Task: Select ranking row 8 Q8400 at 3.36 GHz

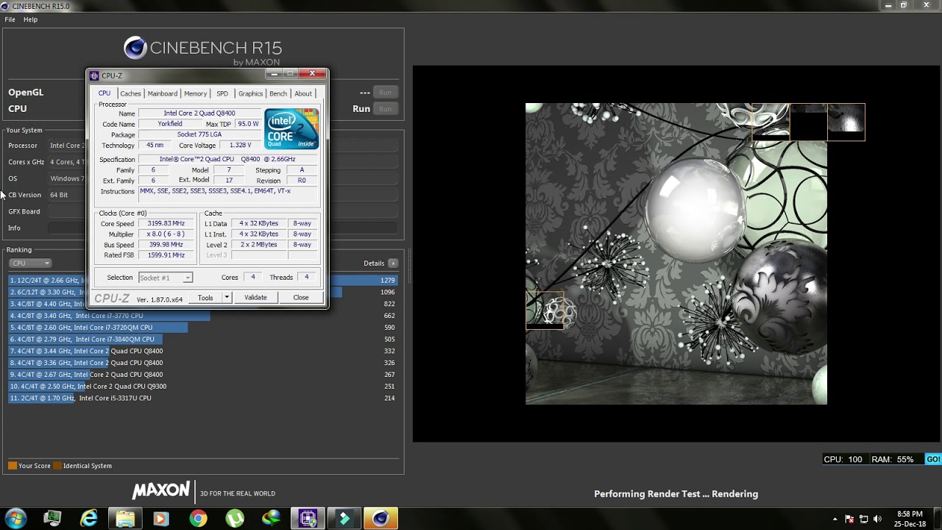Action: point(204,363)
